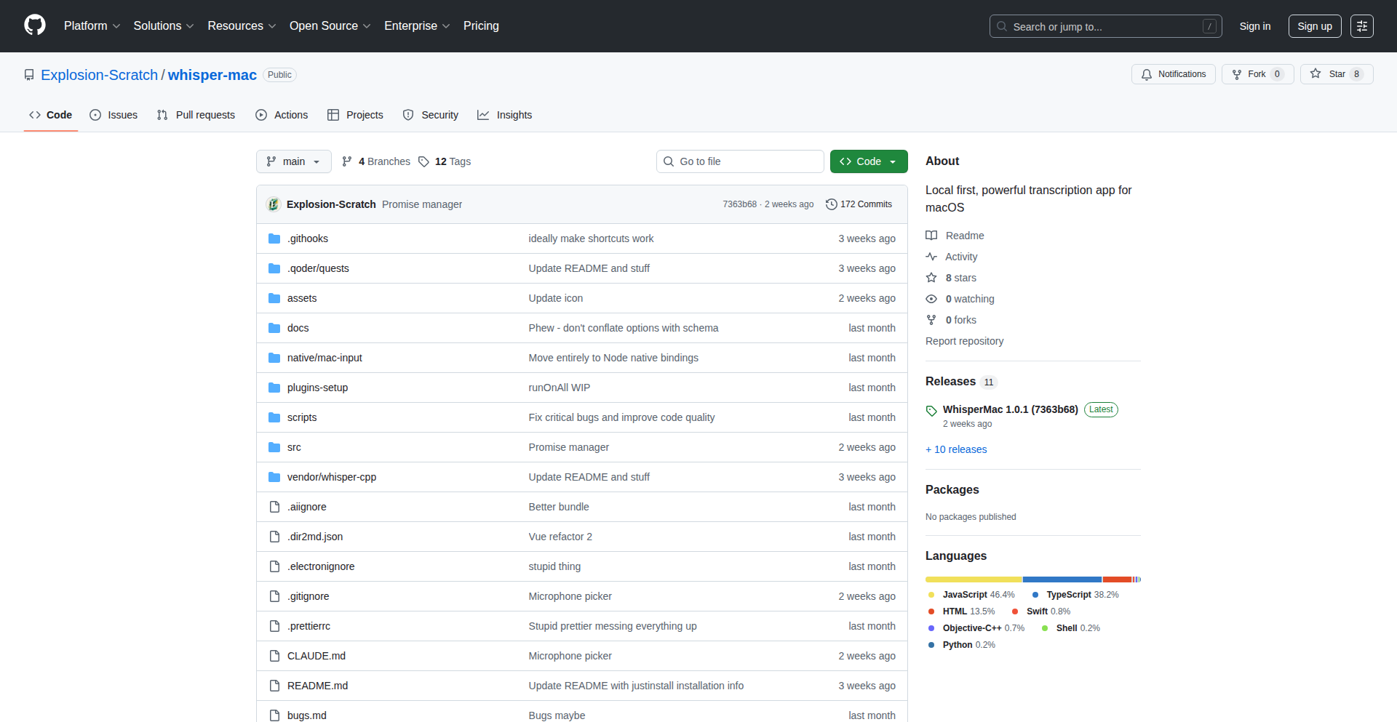Click the Go to file input
This screenshot has width=1397, height=722.
[x=740, y=161]
